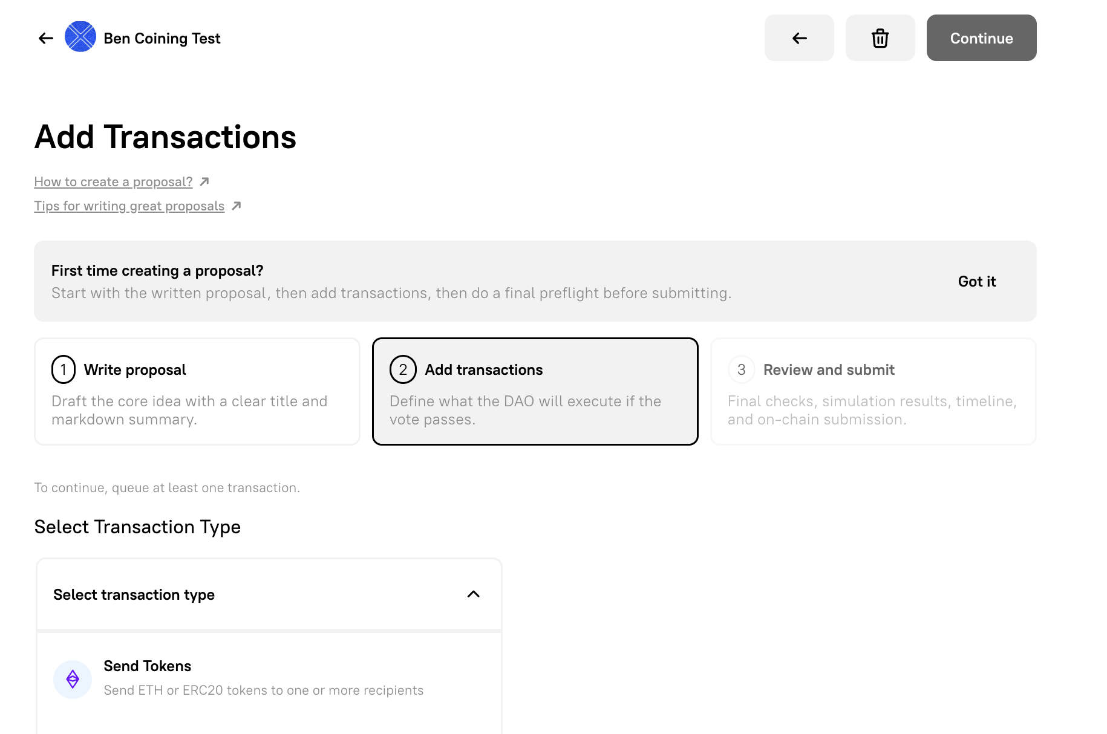Click the Ben Coining Test DAO logo
Viewport: 1107px width, 734px height.
point(80,37)
